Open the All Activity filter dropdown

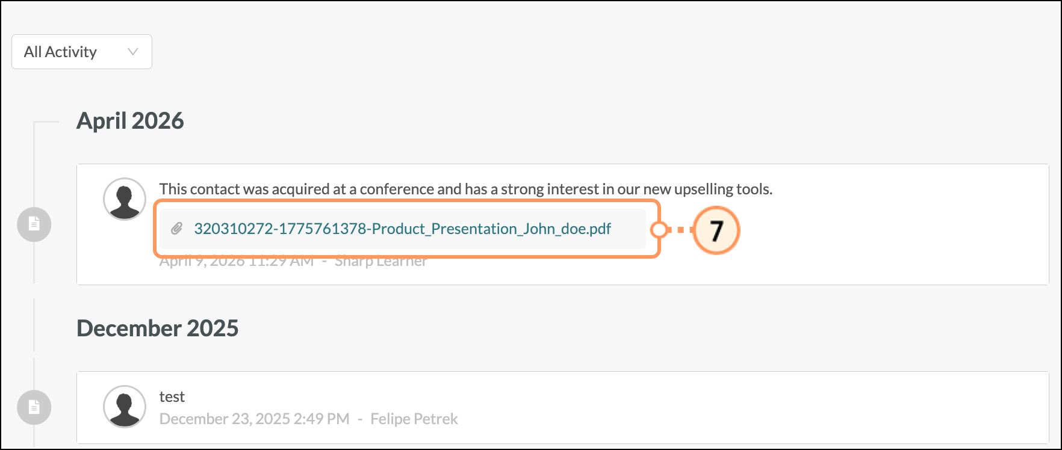click(81, 52)
